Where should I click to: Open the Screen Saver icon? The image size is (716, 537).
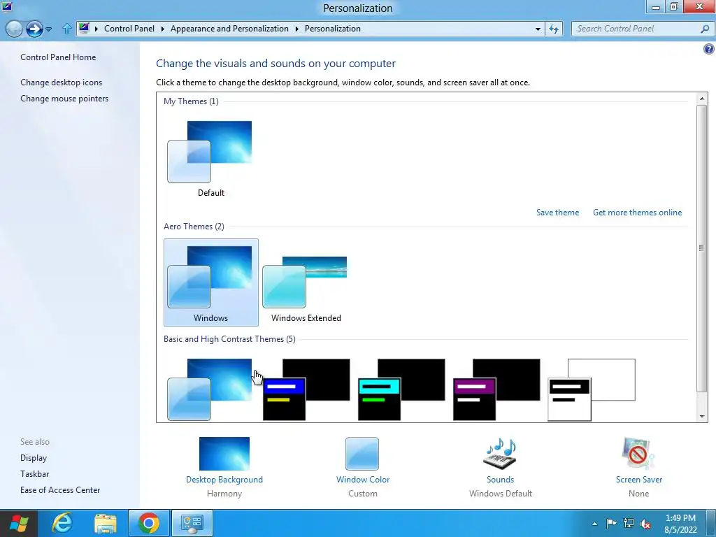tap(638, 453)
